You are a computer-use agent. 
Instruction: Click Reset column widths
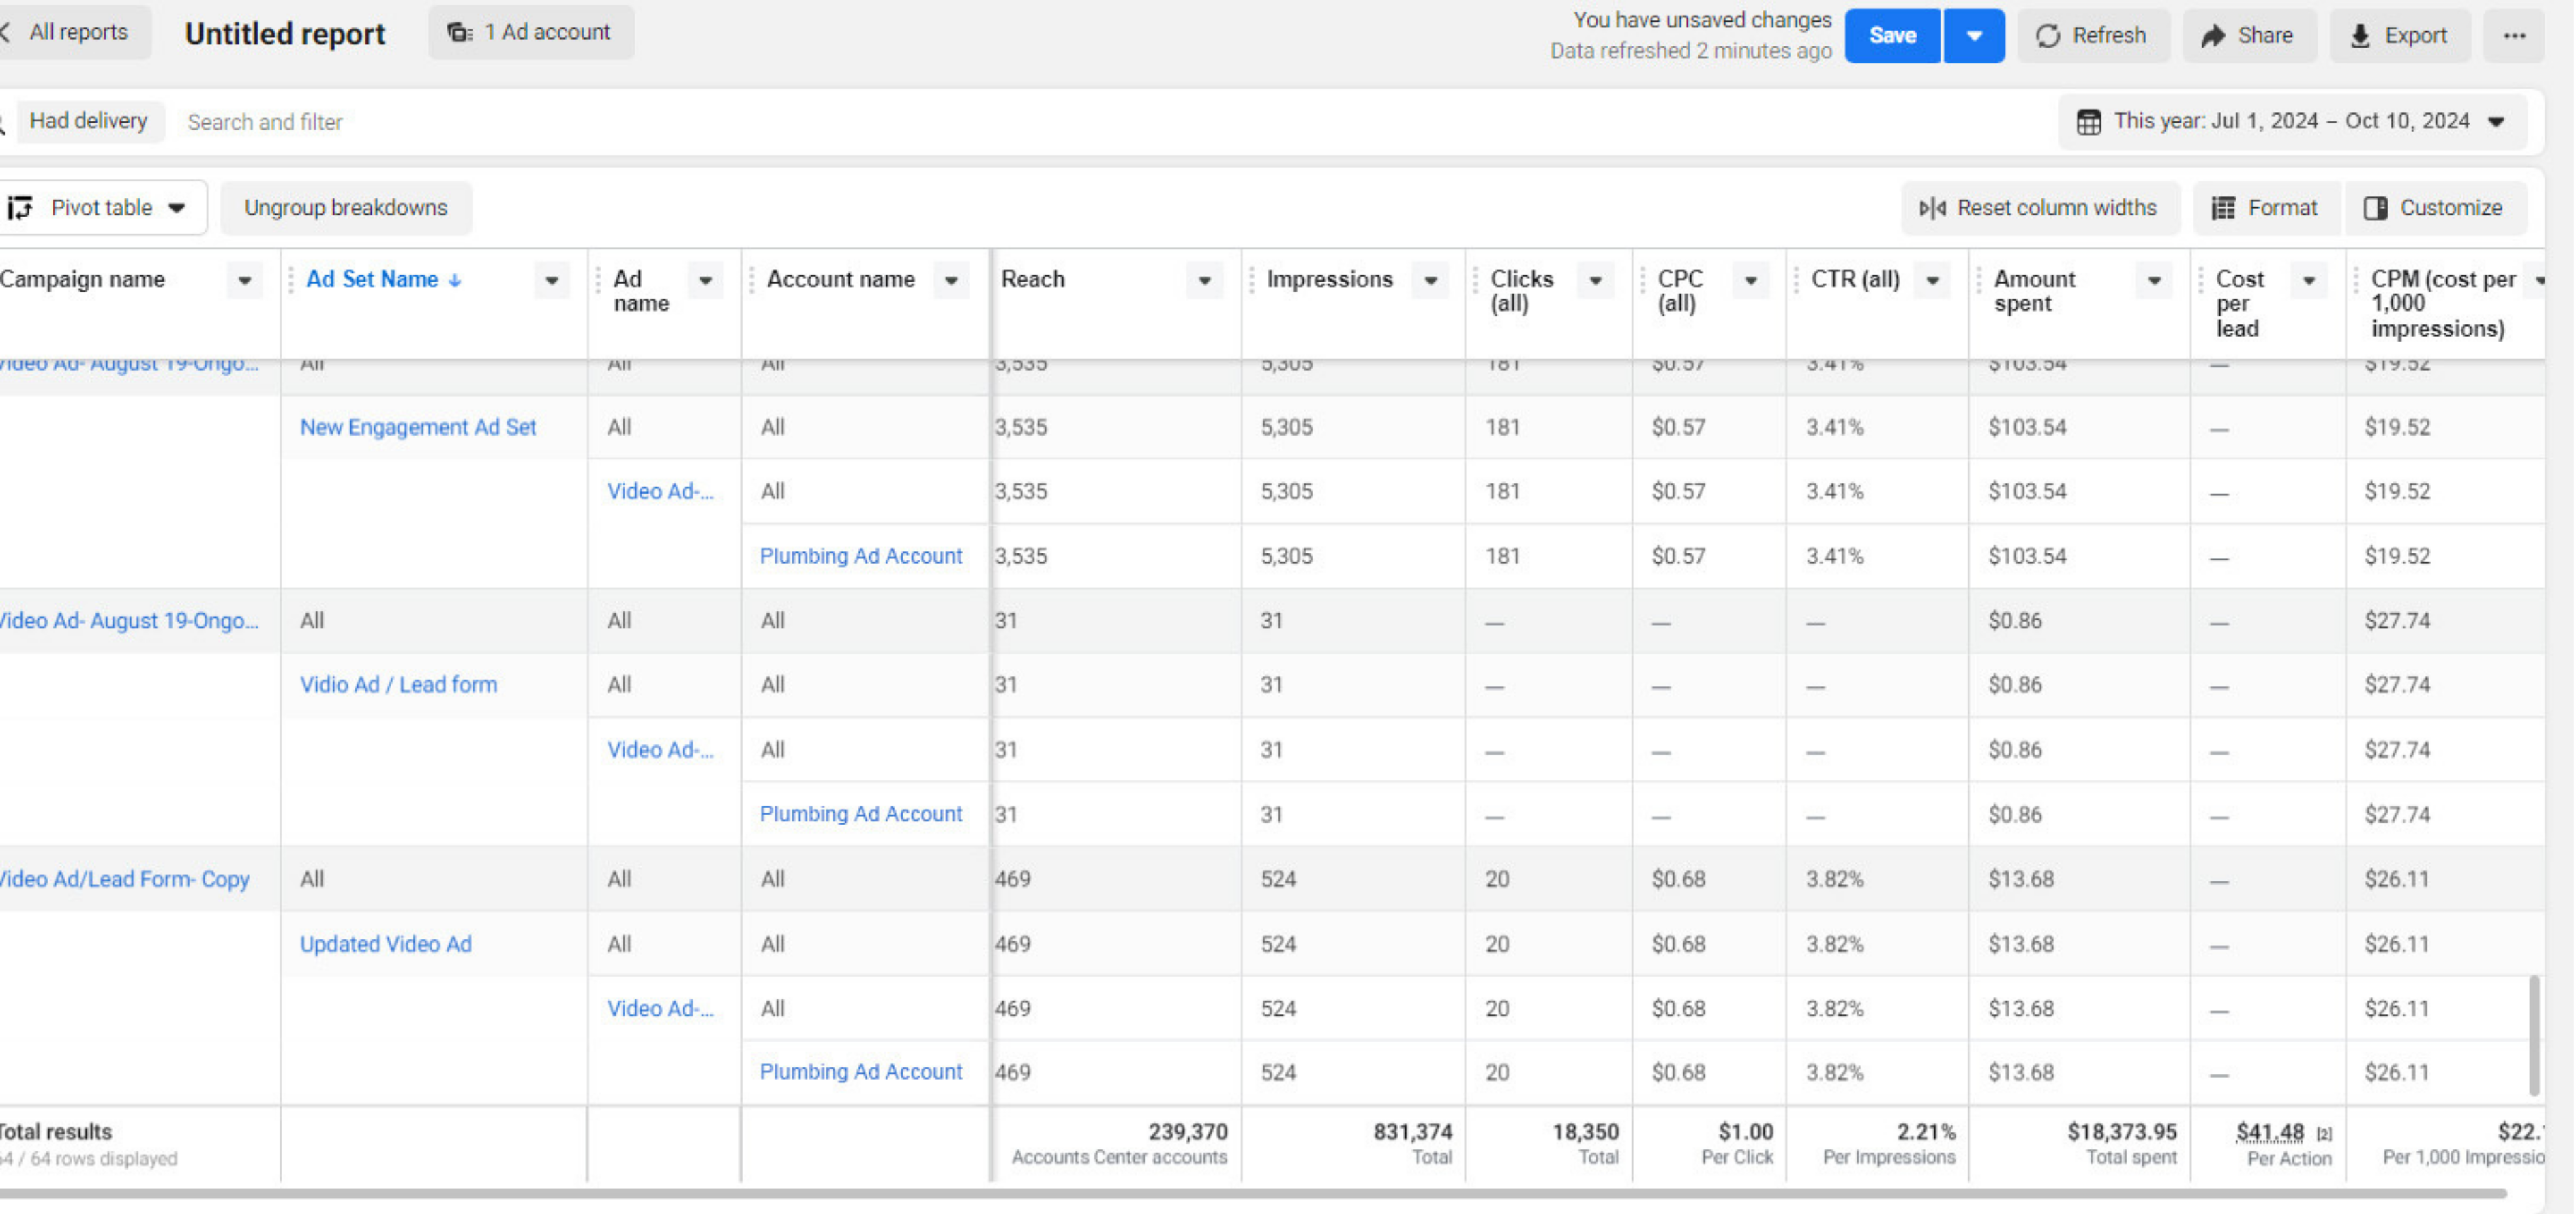2039,208
